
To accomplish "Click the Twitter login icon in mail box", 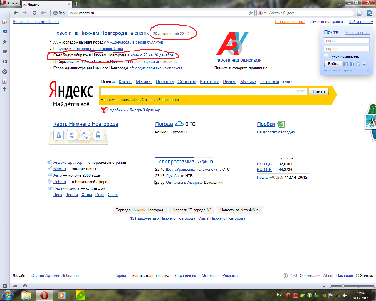I will coord(358,64).
